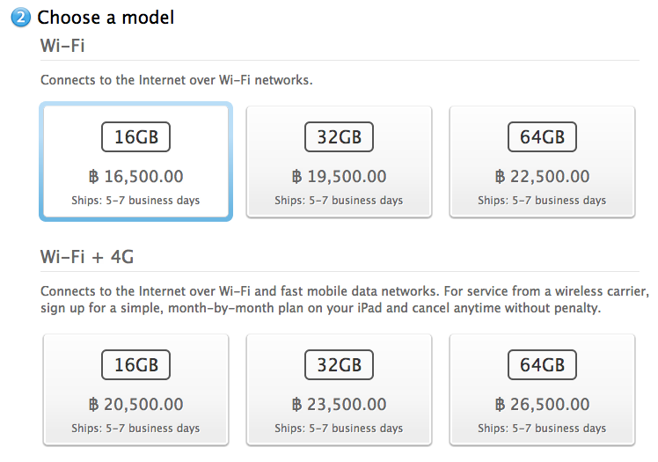Screen dimensions: 658x462
Task: Click the 64GB capacity badge under Wi-Fi + 4G
Action: pyautogui.click(x=542, y=365)
